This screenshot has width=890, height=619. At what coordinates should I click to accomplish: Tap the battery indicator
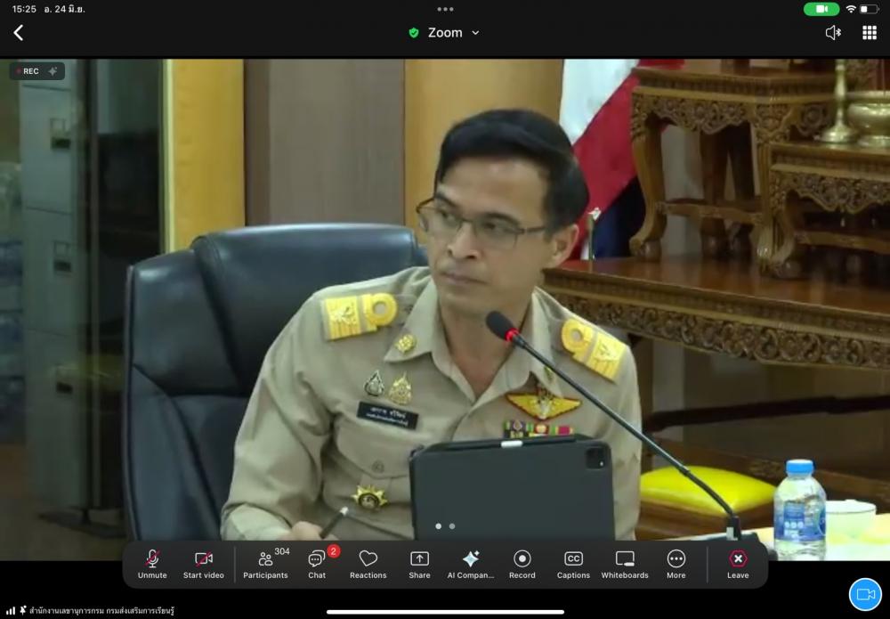point(869,9)
